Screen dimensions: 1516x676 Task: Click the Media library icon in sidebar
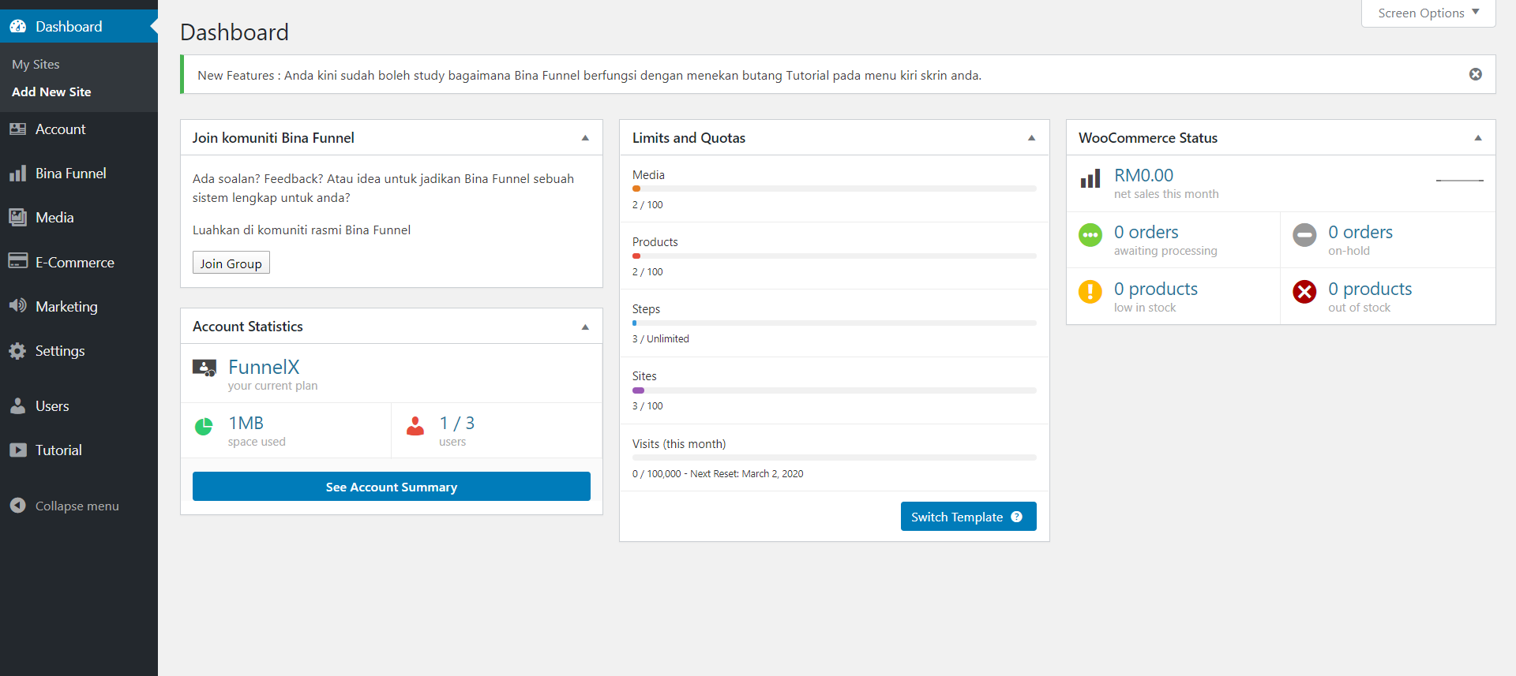(x=17, y=218)
